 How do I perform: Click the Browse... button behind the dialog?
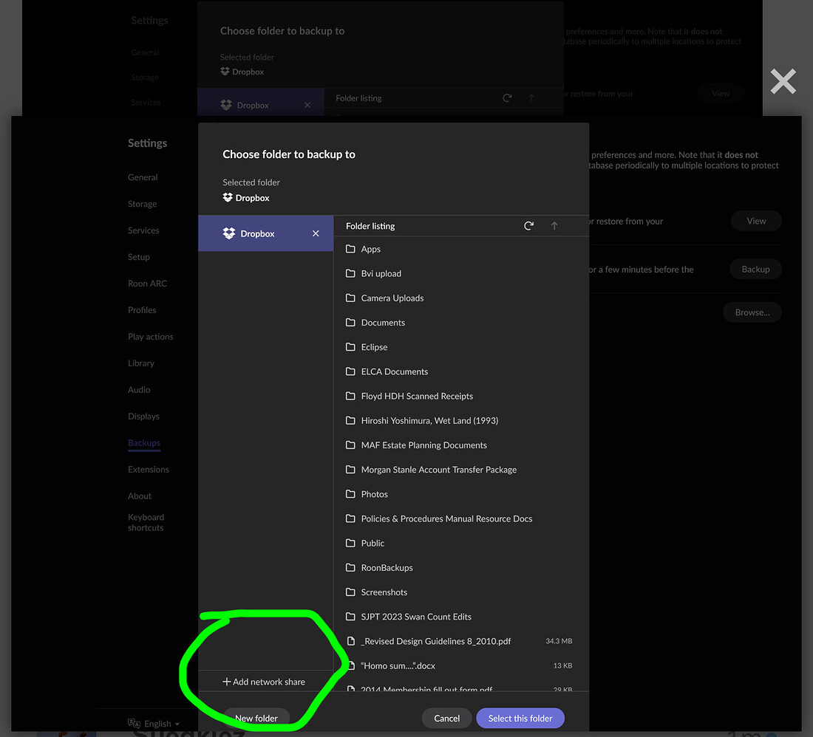point(752,312)
